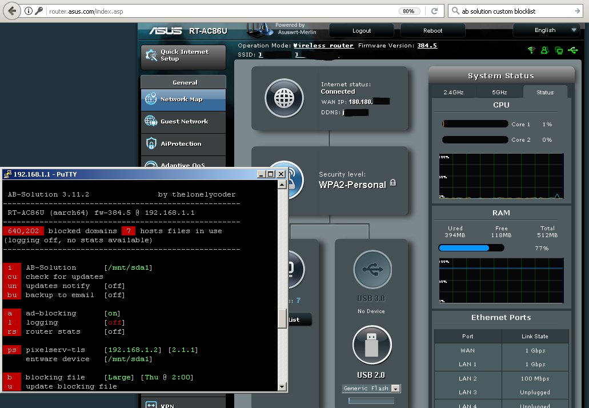Click the Logout button

coord(362,30)
